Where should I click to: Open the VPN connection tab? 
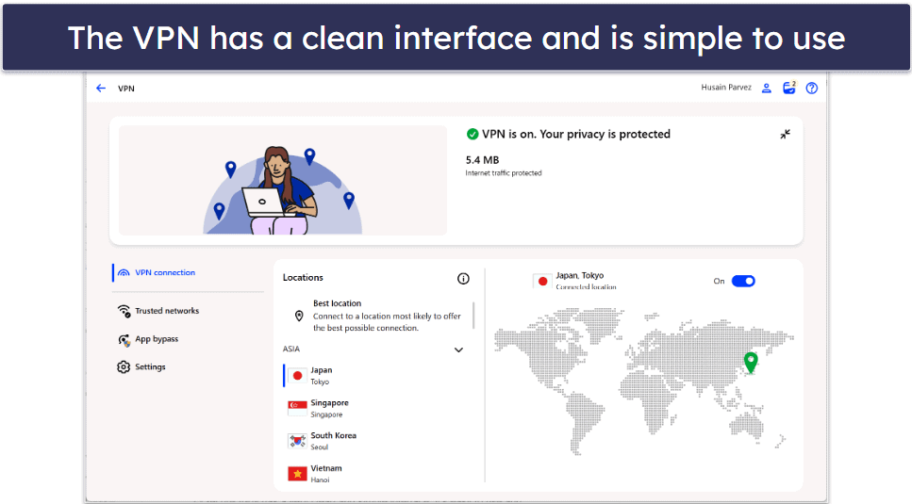(x=188, y=273)
